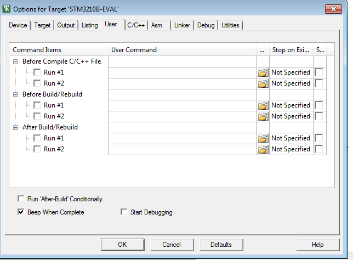This screenshot has height=260, width=353.
Task: Click browse folder icon for After Build Run #1
Action: click(263, 138)
